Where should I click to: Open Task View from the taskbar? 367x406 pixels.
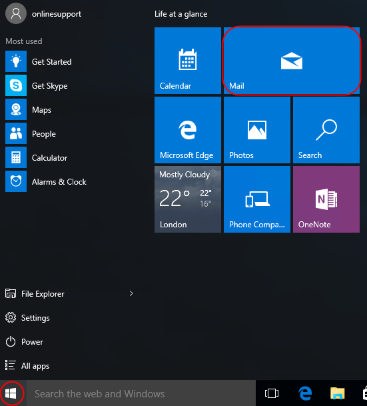[272, 393]
